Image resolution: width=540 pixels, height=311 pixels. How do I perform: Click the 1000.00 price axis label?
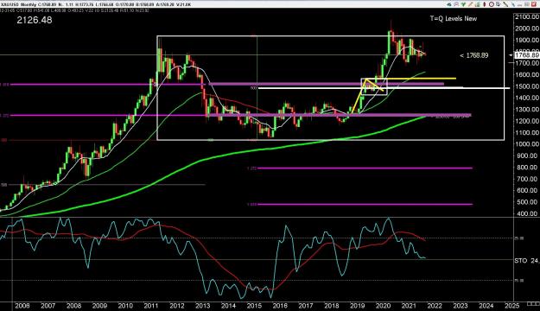(527, 144)
